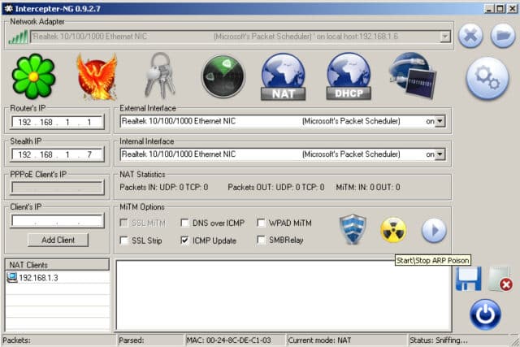Click the Add Client button
This screenshot has width=520, height=347.
[x=58, y=240]
